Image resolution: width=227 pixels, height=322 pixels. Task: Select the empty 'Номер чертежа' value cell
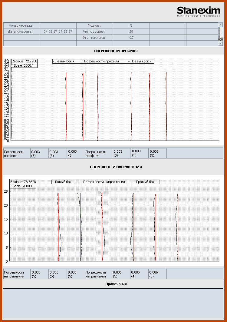(58, 25)
